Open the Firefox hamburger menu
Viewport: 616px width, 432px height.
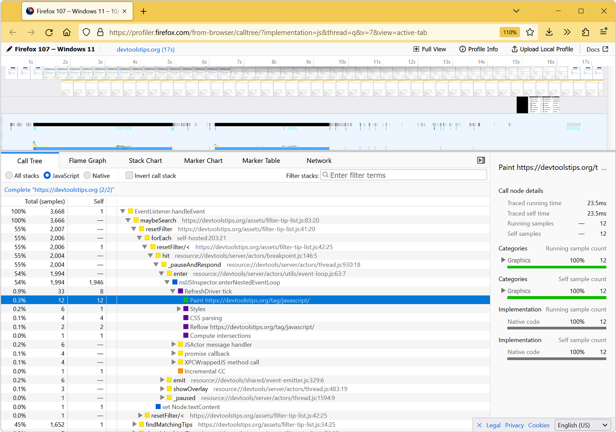(x=603, y=32)
